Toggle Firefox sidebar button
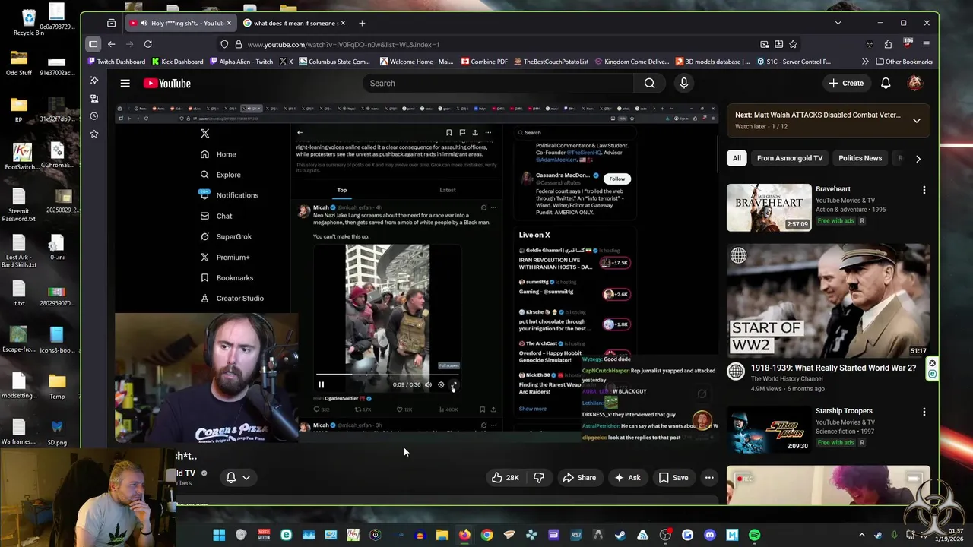973x547 pixels. point(93,44)
